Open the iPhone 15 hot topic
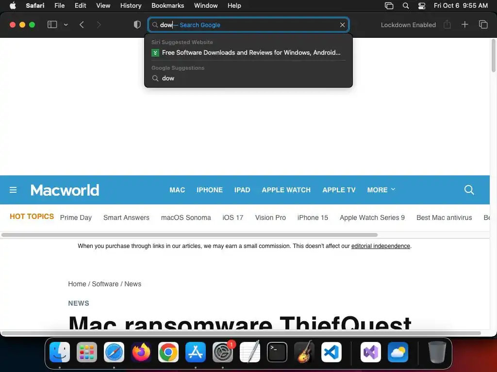This screenshot has width=497, height=372. [x=313, y=217]
